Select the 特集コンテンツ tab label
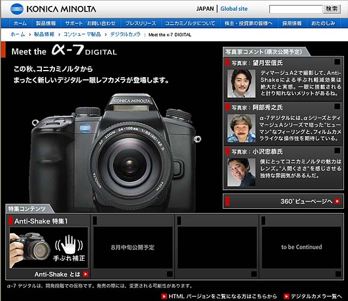 27,209
